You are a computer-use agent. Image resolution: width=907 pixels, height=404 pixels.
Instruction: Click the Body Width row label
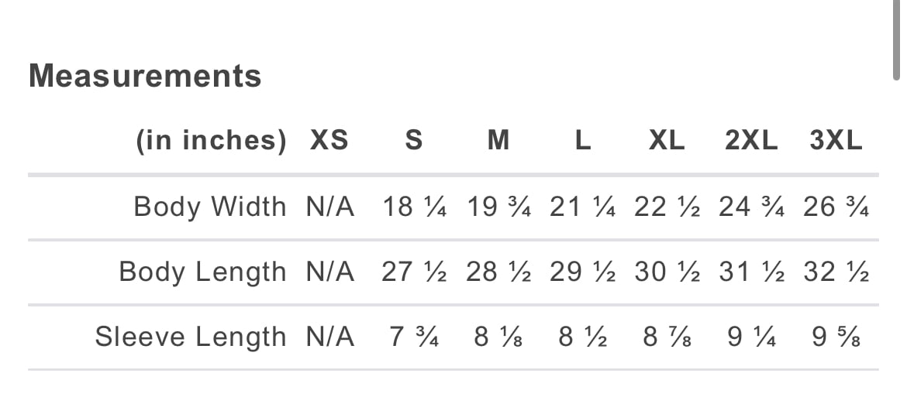tap(209, 207)
